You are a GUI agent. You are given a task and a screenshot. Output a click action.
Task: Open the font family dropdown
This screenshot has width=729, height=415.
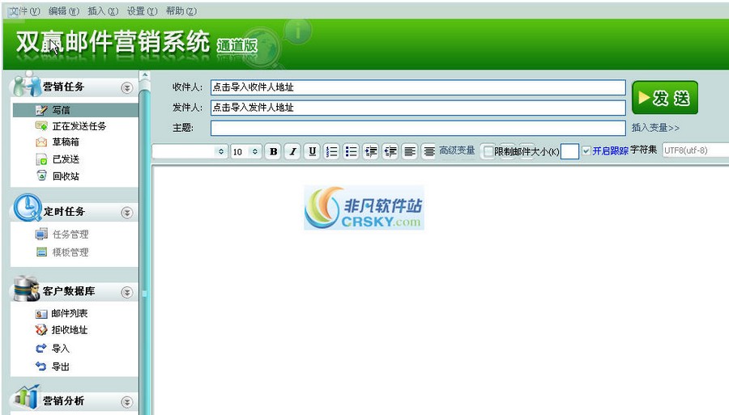click(190, 151)
